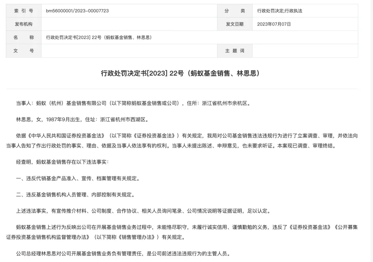Click the 发布机构 label cell
373x262 pixels.
23,24
